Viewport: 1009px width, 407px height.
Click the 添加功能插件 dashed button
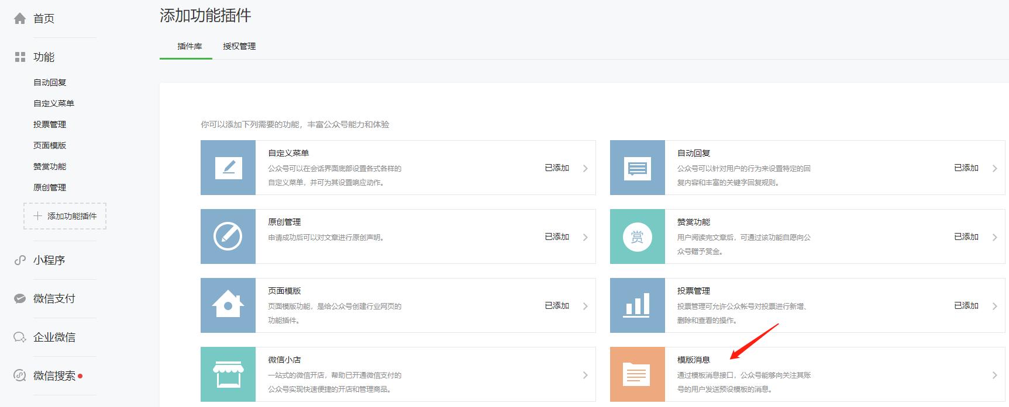pos(65,216)
